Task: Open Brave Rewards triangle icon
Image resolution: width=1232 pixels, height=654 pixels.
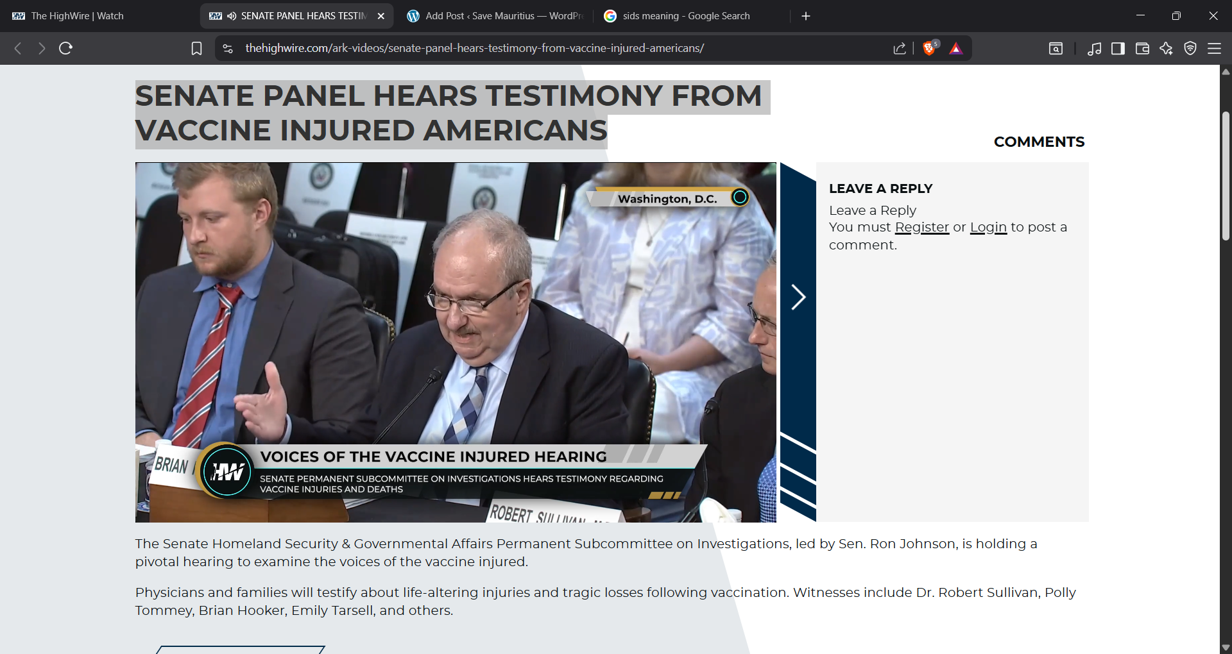Action: 956,49
